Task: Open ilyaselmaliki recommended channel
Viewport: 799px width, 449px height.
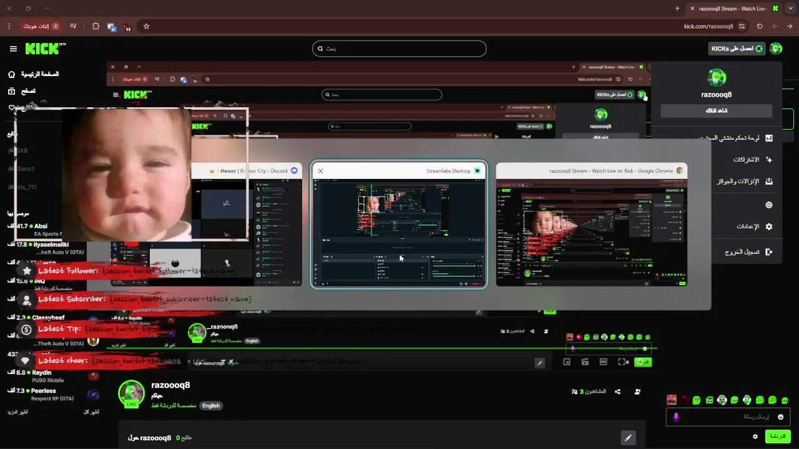Action: (x=52, y=248)
